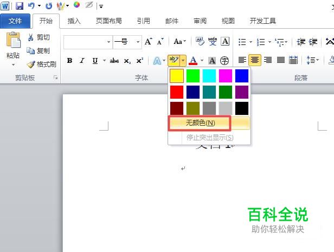Click the Character Border icon
Screen dimensions: 334x252
tap(225, 41)
